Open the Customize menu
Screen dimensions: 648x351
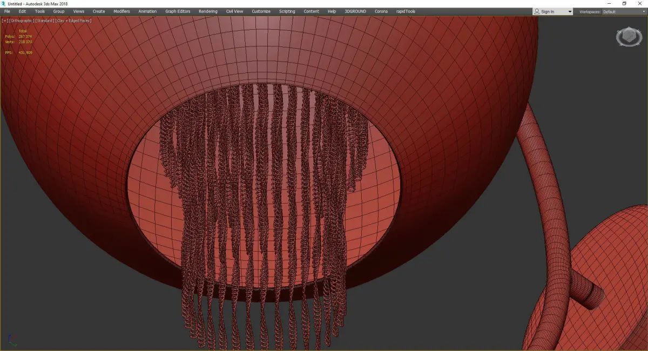point(261,11)
